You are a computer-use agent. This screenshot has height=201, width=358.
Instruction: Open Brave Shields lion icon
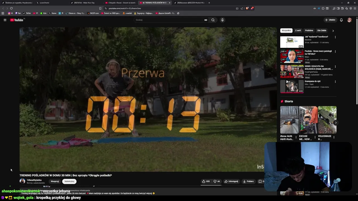[247, 8]
